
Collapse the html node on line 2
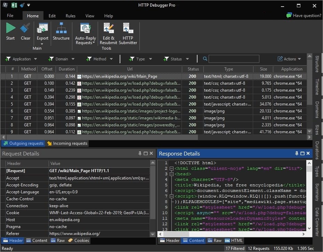(171, 168)
